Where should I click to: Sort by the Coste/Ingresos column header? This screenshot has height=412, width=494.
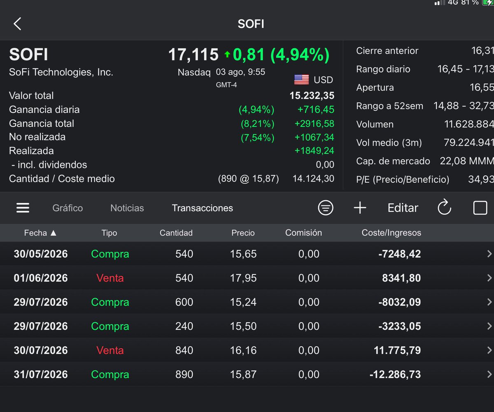[391, 233]
